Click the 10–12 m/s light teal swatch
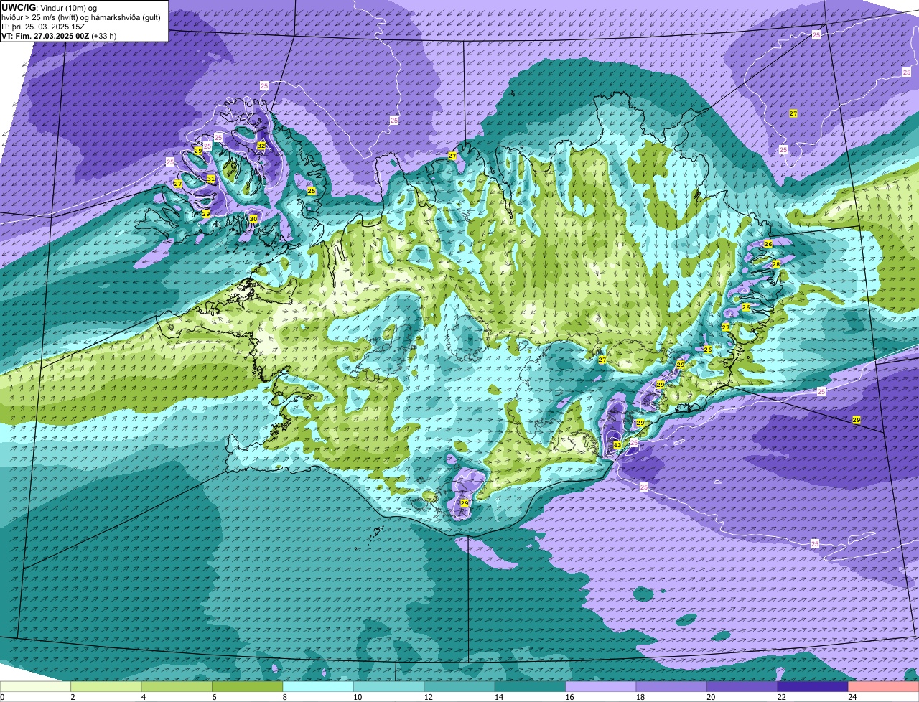This screenshot has width=919, height=702. pyautogui.click(x=390, y=686)
